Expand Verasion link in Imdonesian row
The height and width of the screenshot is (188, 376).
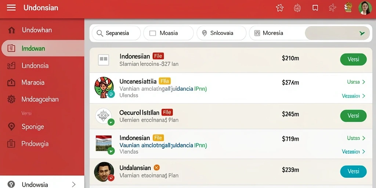354,152
